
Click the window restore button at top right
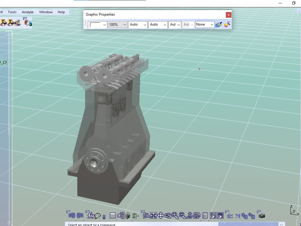tap(294, 3)
